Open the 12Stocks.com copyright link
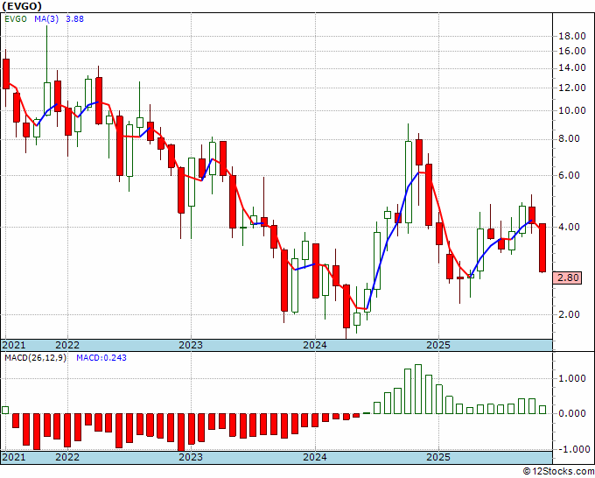 558,472
